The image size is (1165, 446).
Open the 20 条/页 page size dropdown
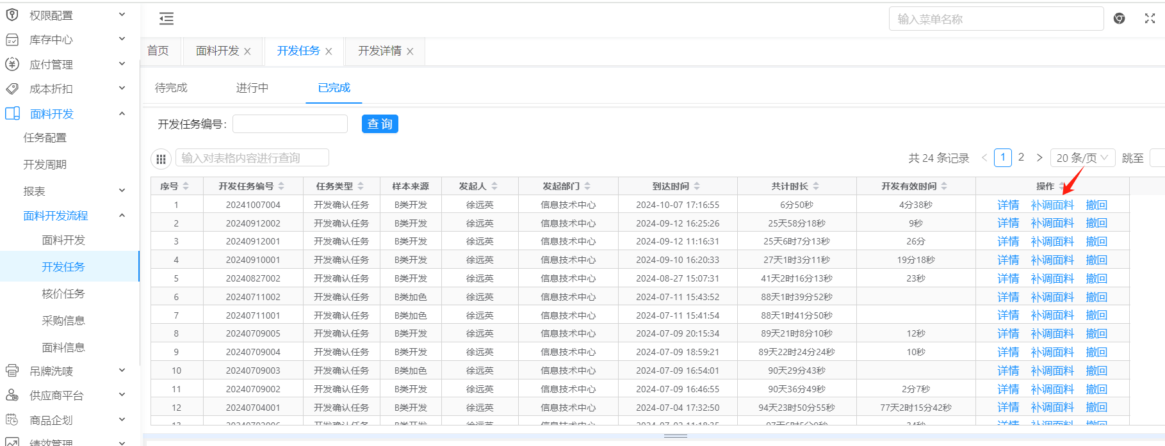(1082, 157)
